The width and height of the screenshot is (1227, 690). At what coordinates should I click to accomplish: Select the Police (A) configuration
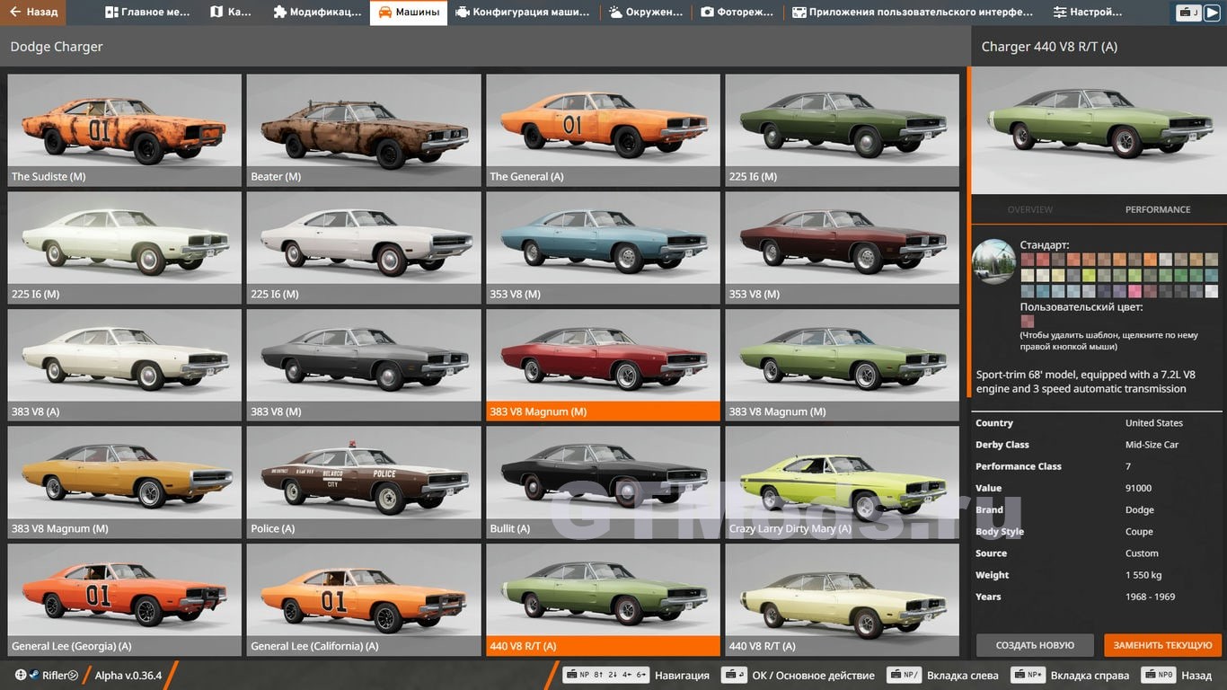[x=364, y=482]
